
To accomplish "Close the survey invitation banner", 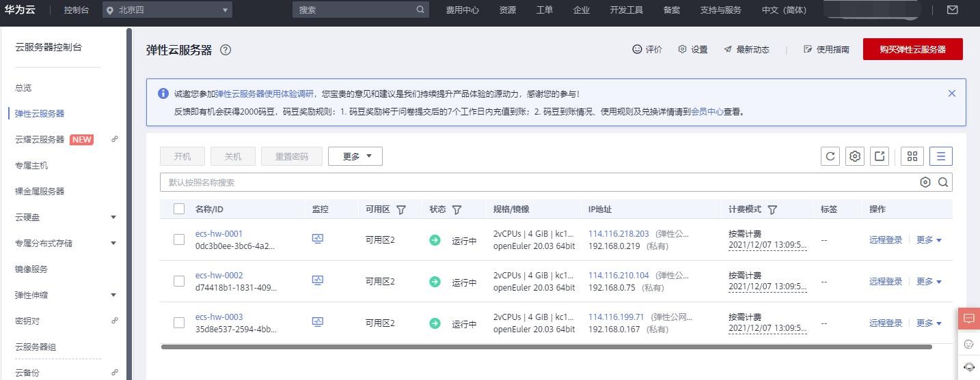I will (951, 93).
